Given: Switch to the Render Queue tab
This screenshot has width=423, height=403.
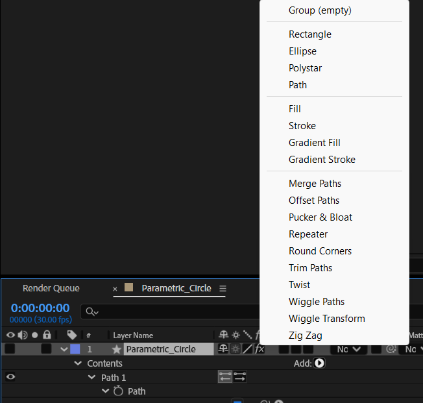Looking at the screenshot, I should [51, 288].
